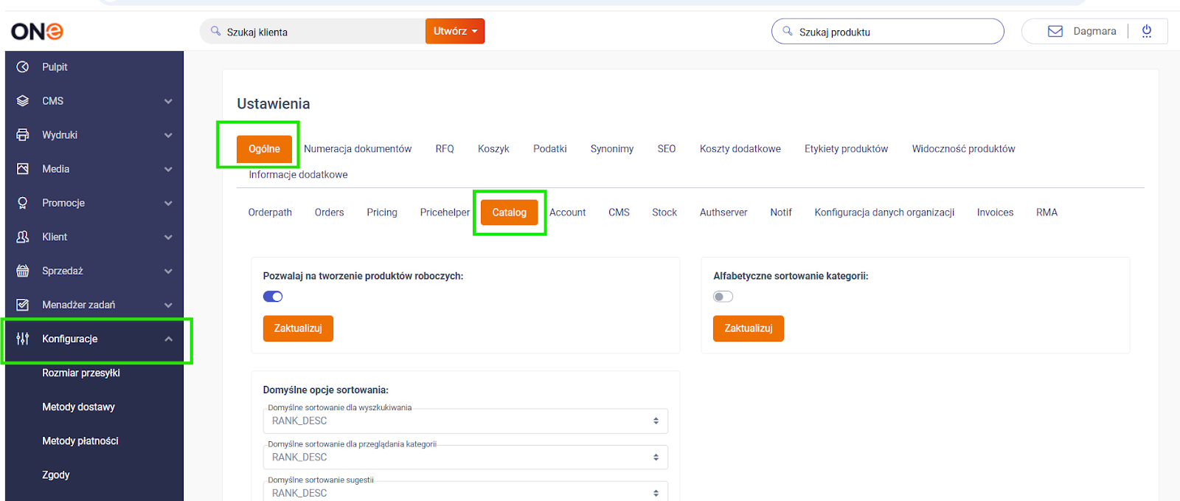This screenshot has height=501, width=1180.
Task: Select the Stock sub-tab
Action: coord(664,213)
